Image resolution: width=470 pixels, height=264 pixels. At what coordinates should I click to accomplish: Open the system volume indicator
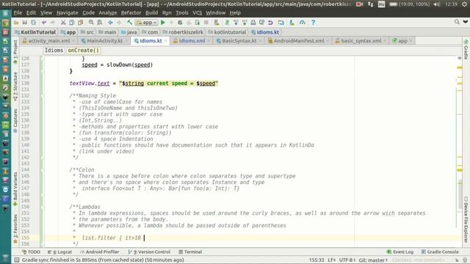point(437,4)
